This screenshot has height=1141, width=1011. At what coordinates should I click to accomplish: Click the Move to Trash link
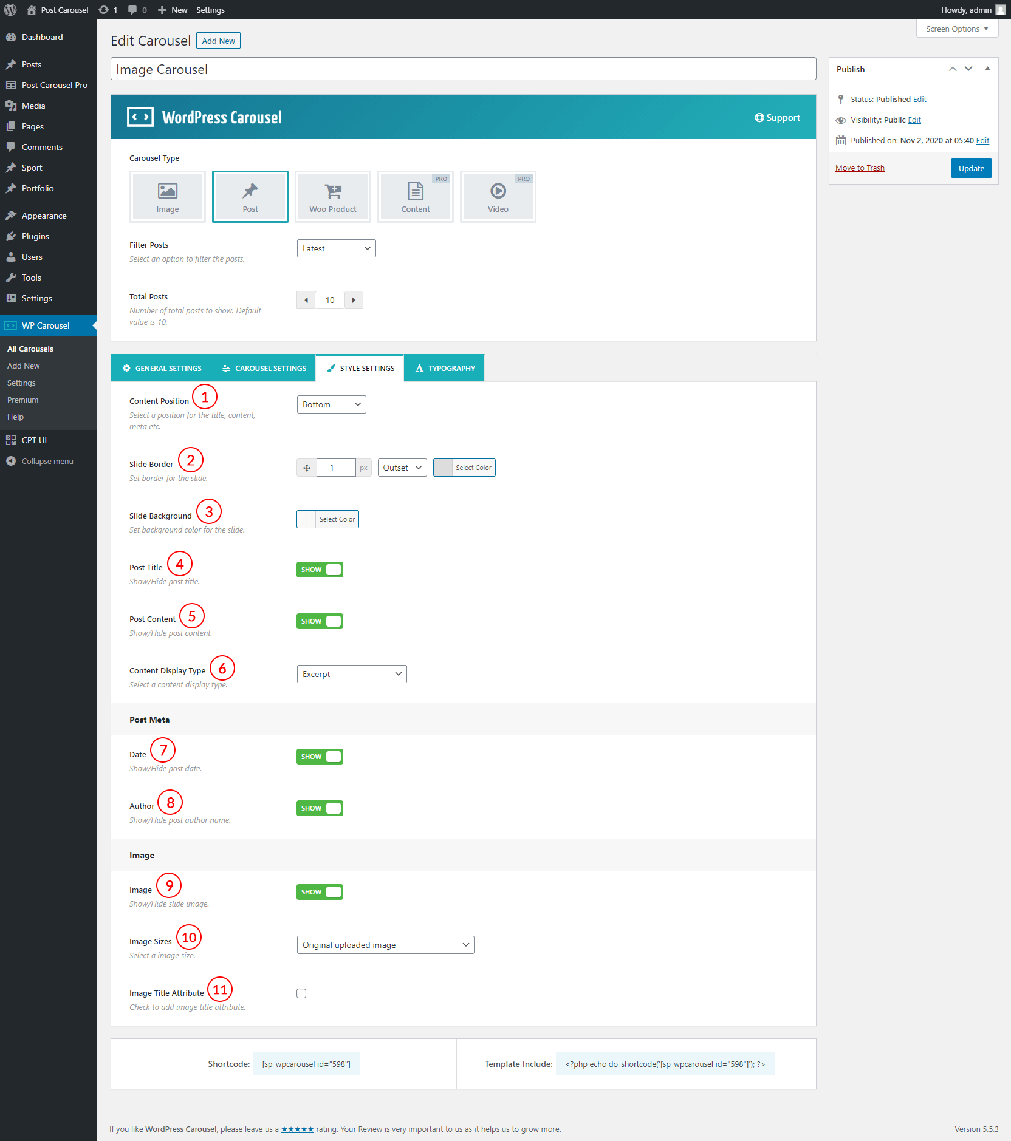click(860, 168)
